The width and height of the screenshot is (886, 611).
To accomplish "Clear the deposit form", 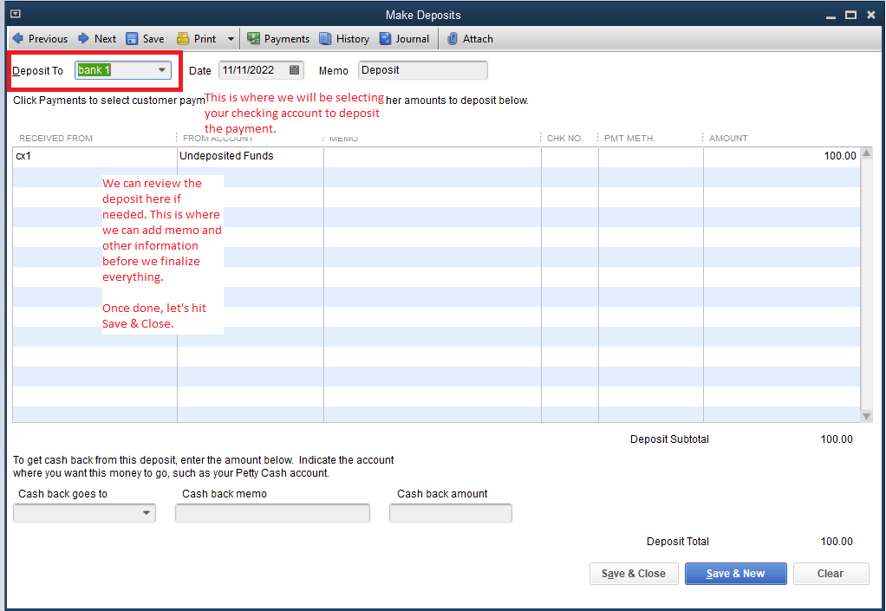I will point(831,574).
